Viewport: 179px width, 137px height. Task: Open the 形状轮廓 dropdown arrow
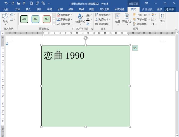71,20
